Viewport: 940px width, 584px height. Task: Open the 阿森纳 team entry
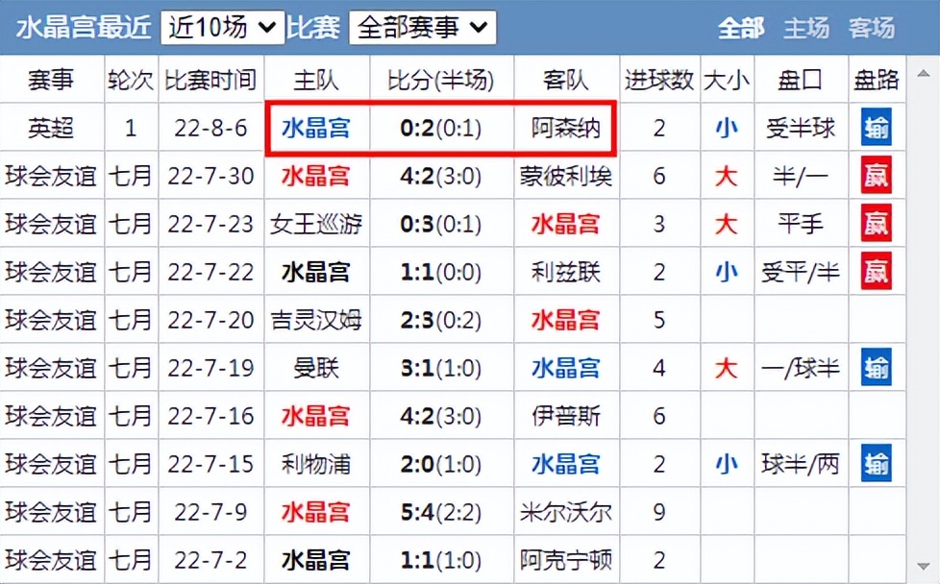[x=565, y=128]
